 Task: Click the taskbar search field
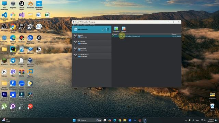[90, 120]
